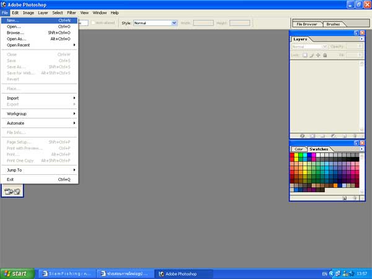The height and width of the screenshot is (279, 372).
Task: Select the Swatches tab
Action: click(x=319, y=149)
